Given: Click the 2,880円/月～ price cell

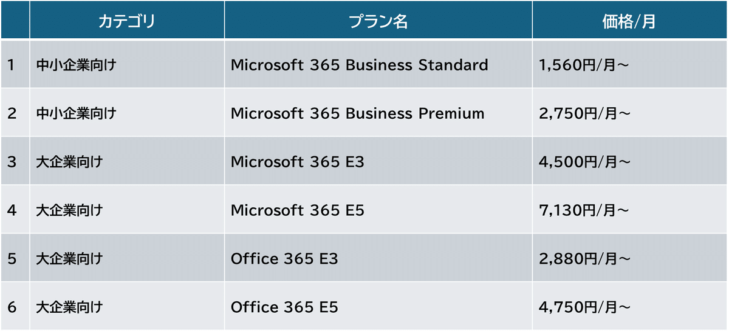Looking at the screenshot, I should 629,258.
